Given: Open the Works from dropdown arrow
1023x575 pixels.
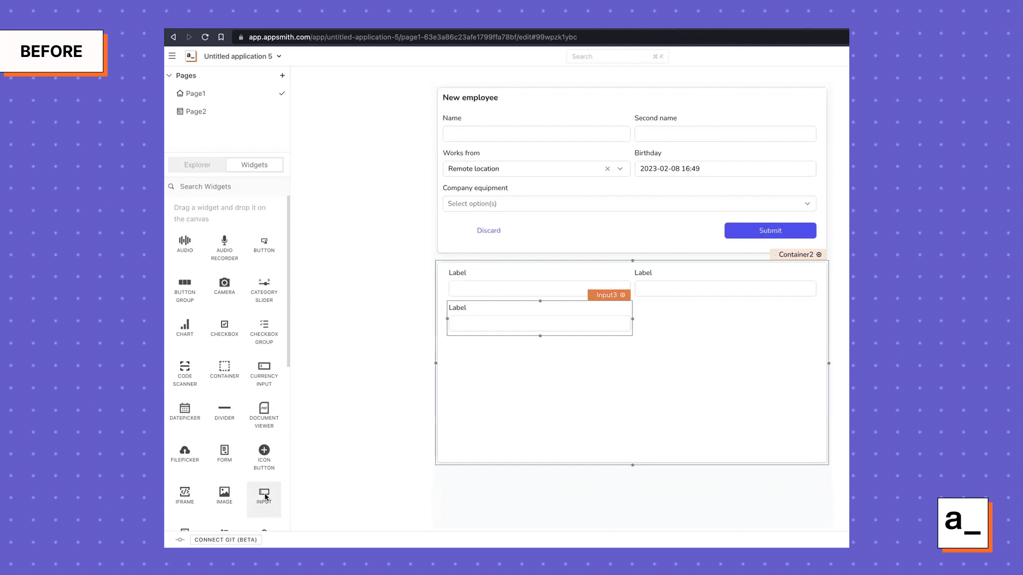Looking at the screenshot, I should click(620, 169).
